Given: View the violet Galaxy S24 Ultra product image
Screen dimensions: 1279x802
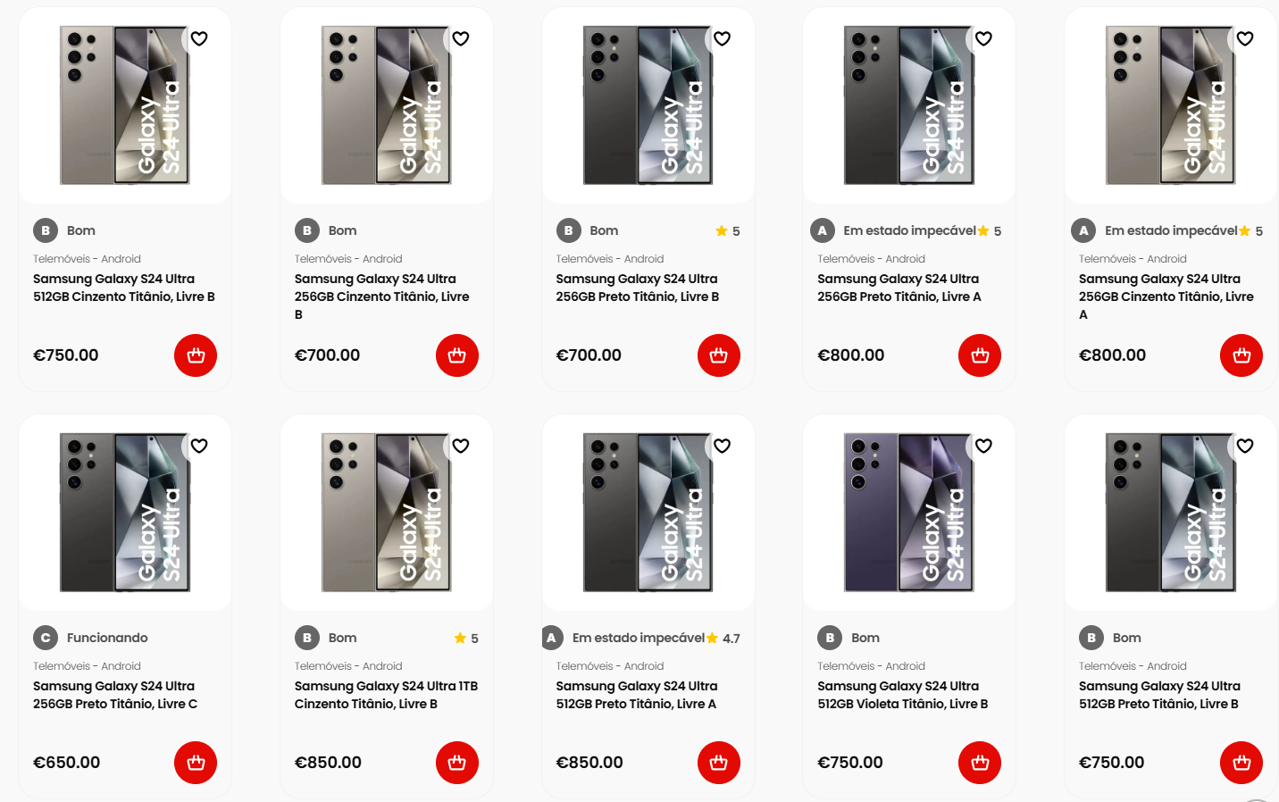Looking at the screenshot, I should [x=909, y=513].
